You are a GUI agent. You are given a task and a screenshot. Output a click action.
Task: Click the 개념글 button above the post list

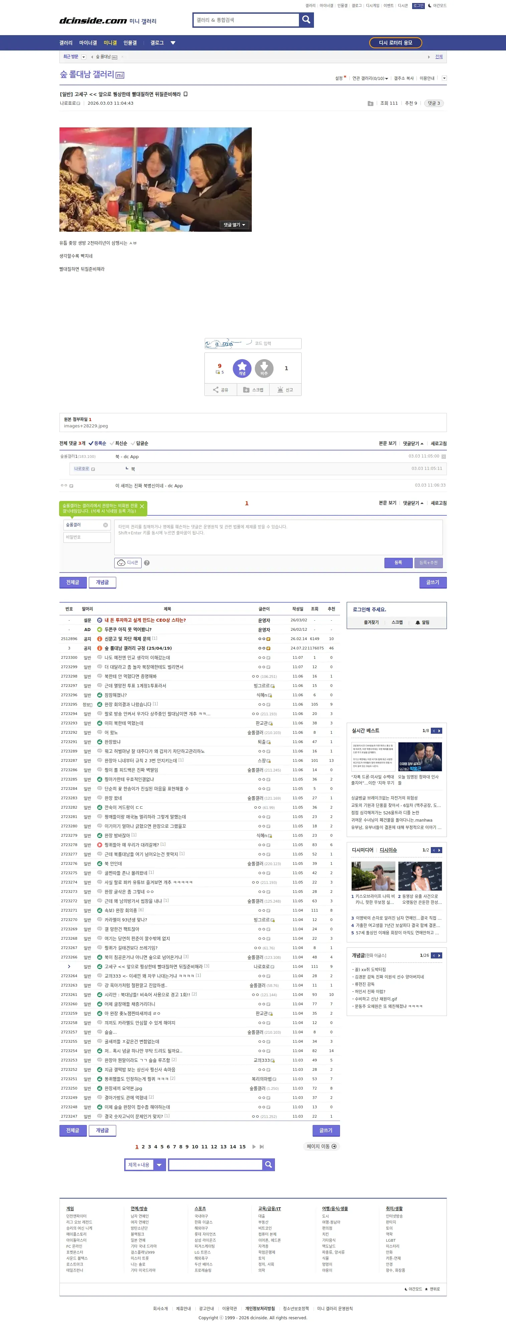coord(102,582)
